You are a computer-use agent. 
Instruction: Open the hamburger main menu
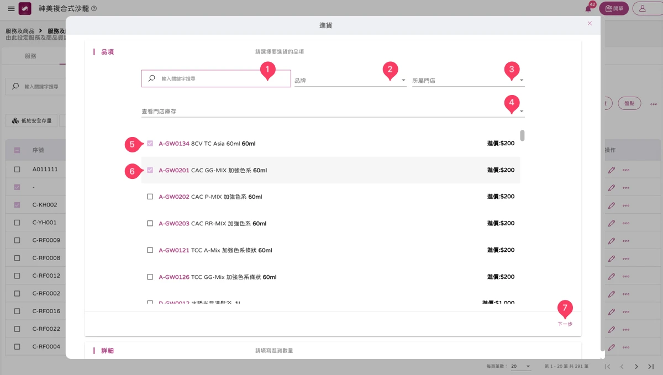point(11,9)
